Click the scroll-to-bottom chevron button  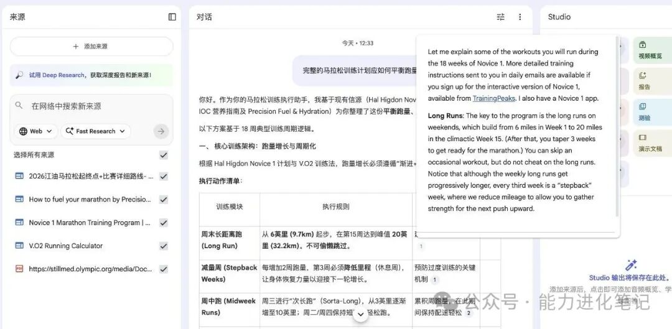(360, 315)
